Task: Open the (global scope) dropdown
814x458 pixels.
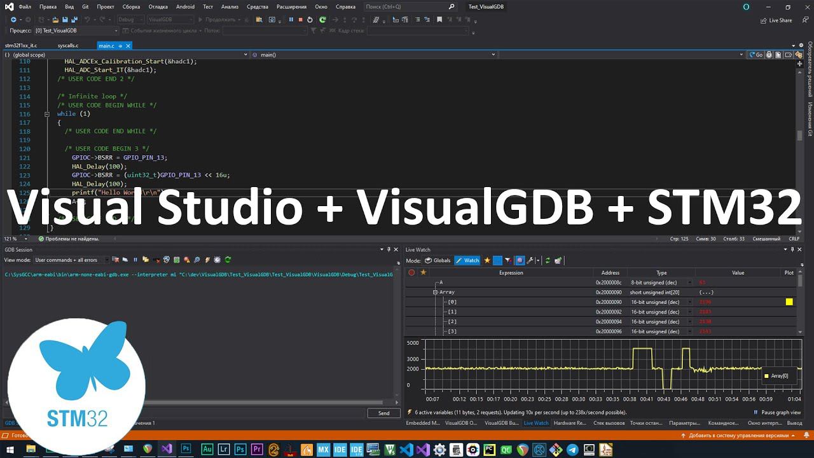Action: [x=127, y=55]
